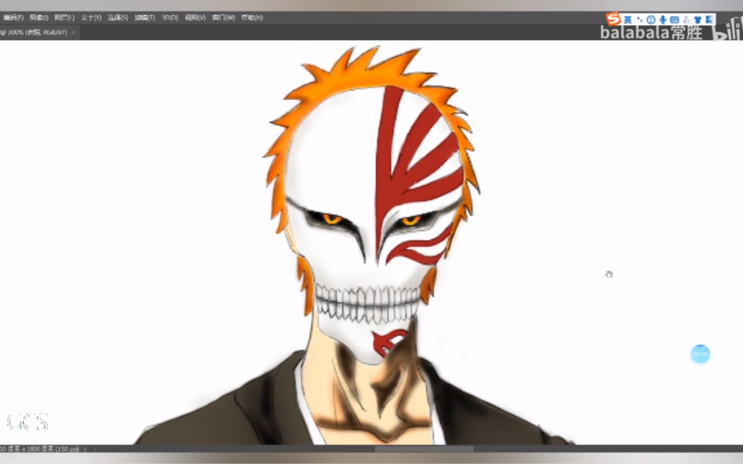Open the 选择(S) Select menu
Image resolution: width=743 pixels, height=464 pixels.
(x=118, y=18)
